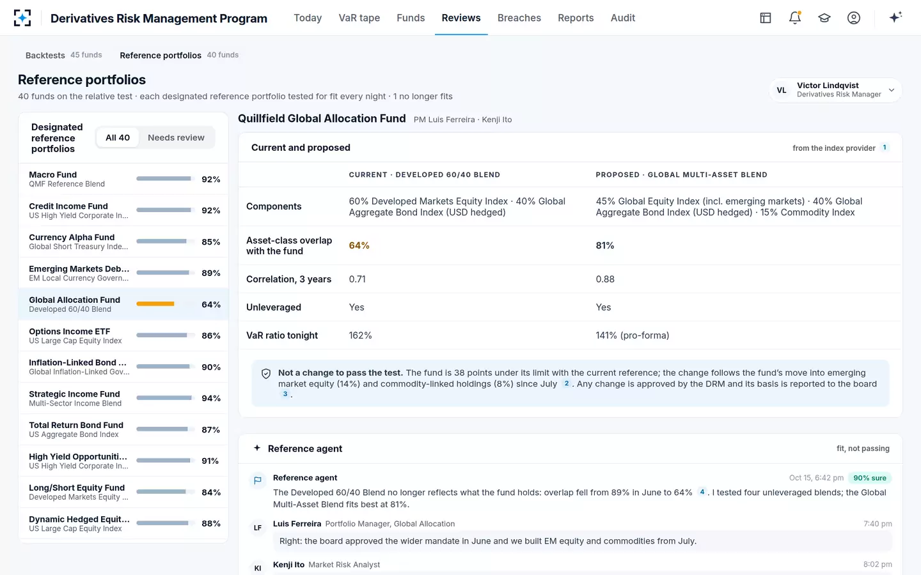Screen dimensions: 921x575
Task: Select the All 40 filter
Action: [118, 137]
